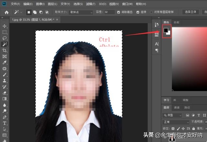Viewport: 207px width, 142px height.
Task: Click the 容差 tolerance input field
Action: pyautogui.click(x=109, y=12)
